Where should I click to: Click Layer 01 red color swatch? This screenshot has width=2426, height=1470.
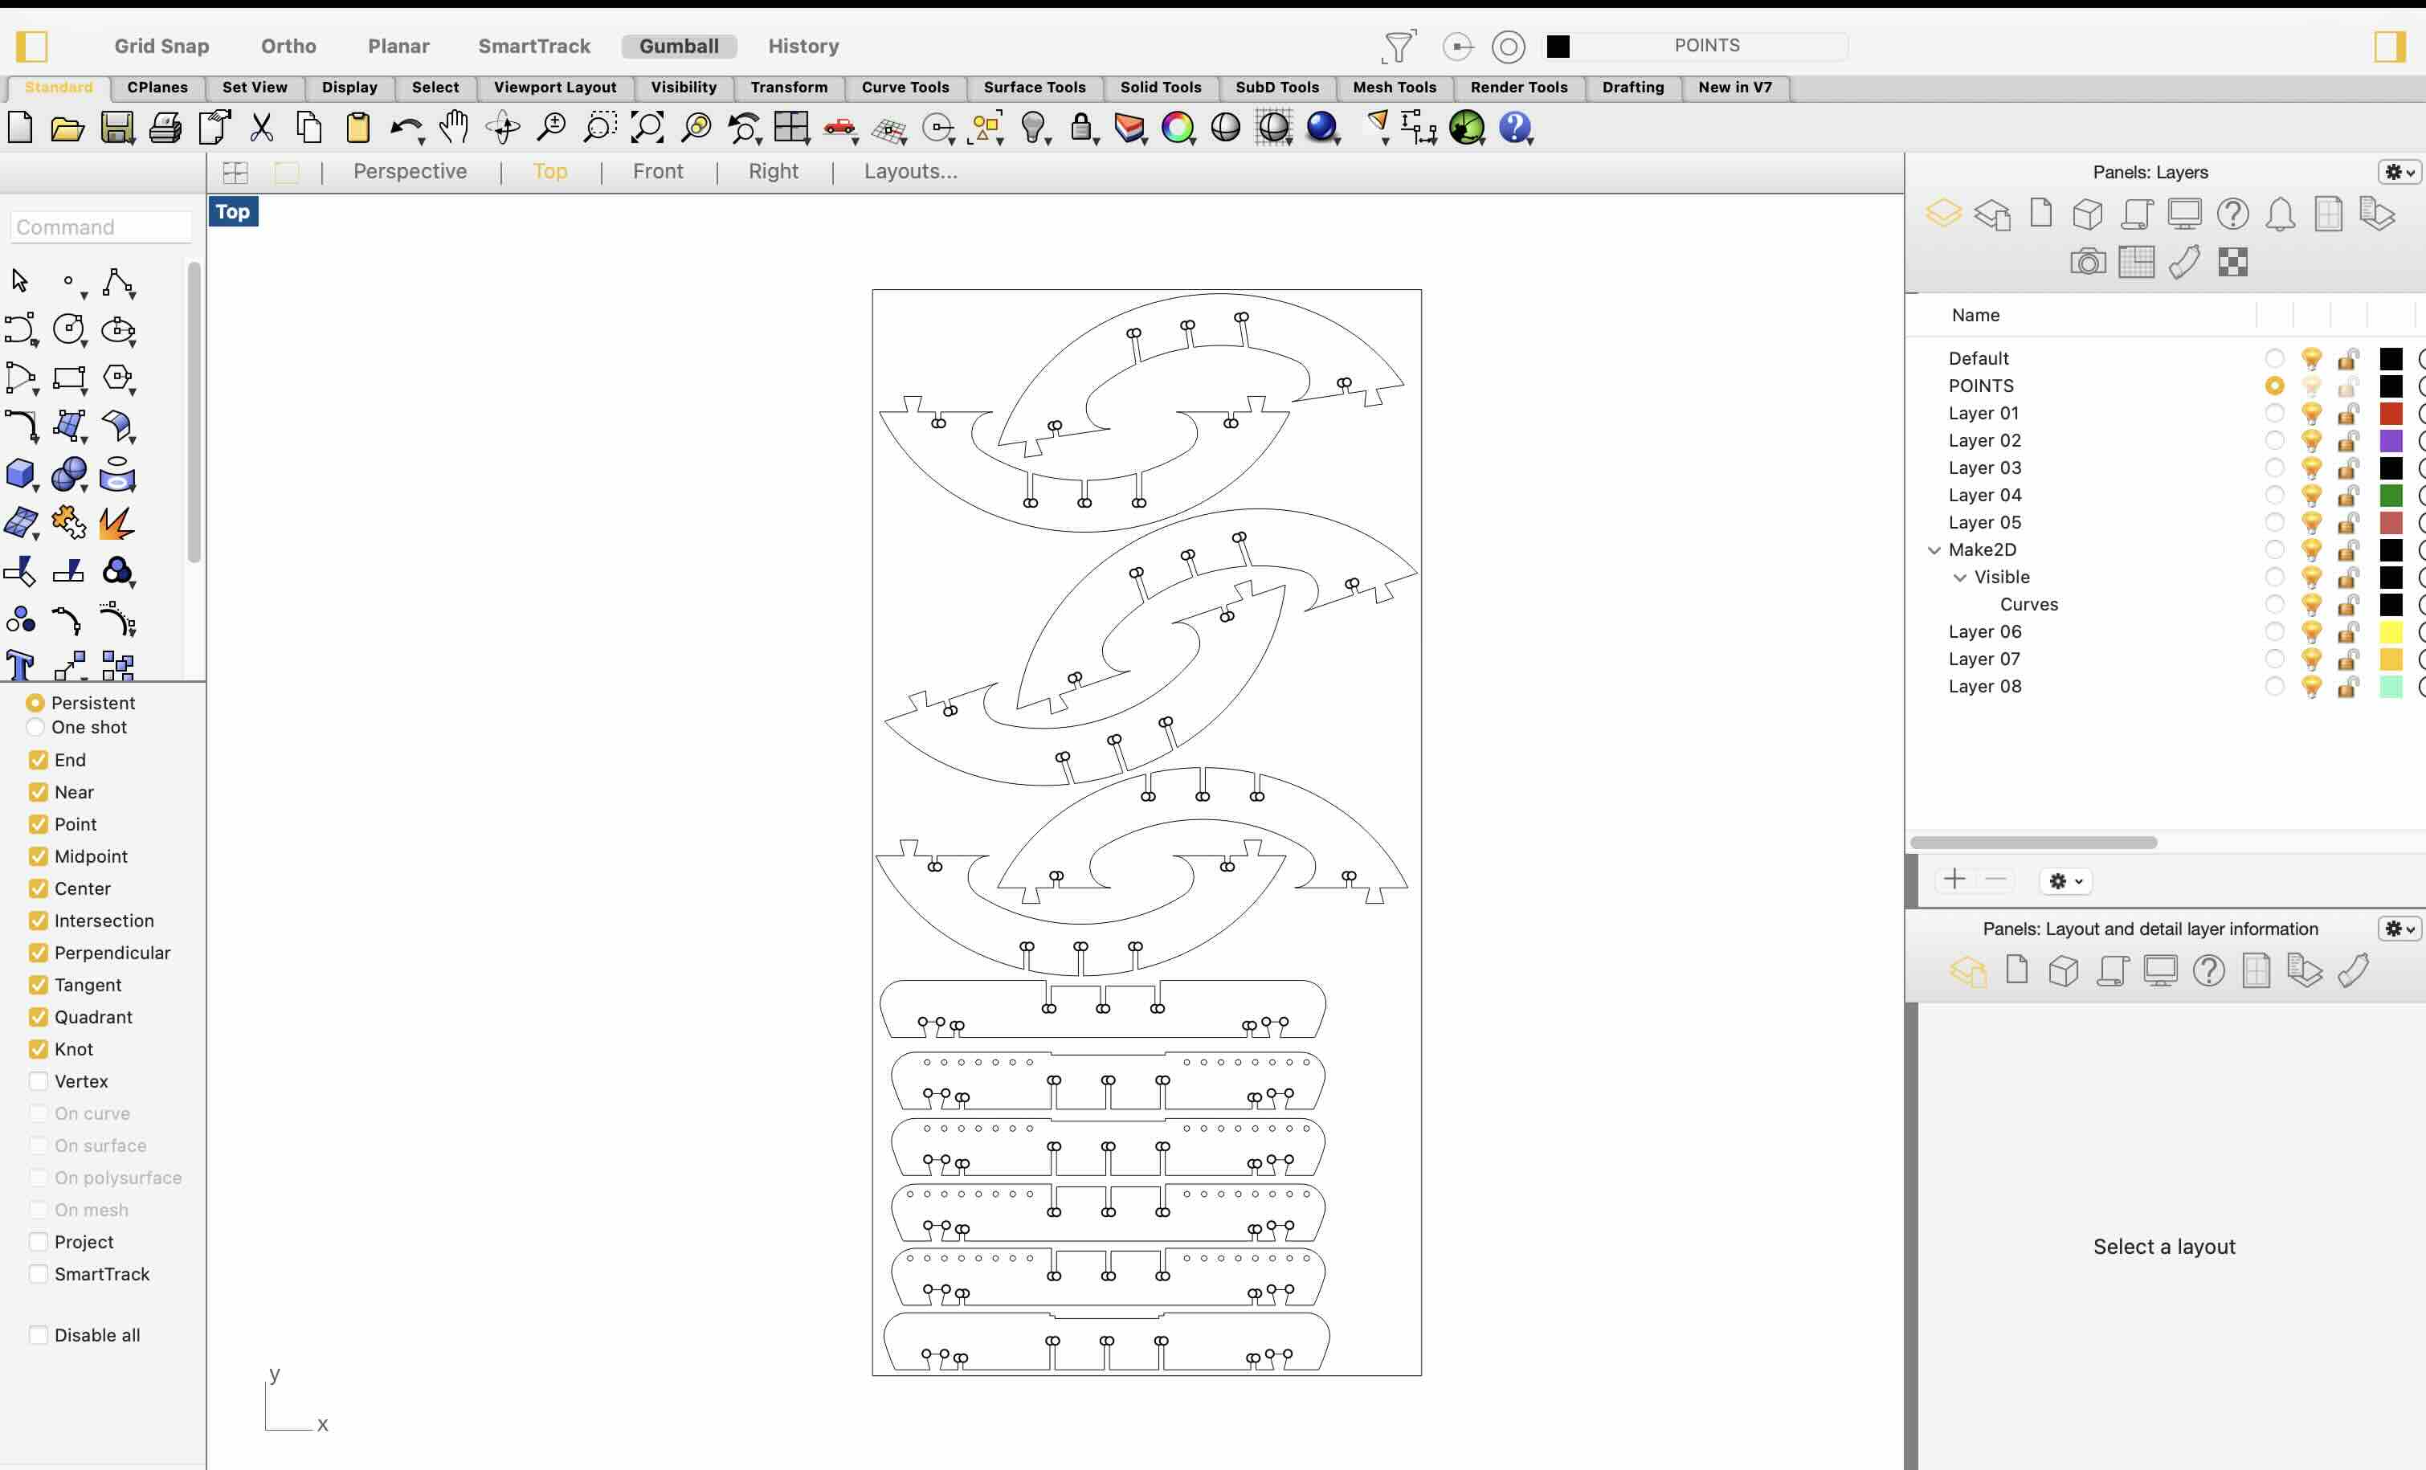point(2391,414)
